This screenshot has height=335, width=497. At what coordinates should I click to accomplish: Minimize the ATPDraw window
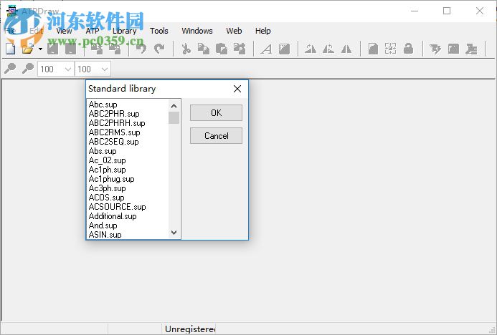pyautogui.click(x=415, y=11)
